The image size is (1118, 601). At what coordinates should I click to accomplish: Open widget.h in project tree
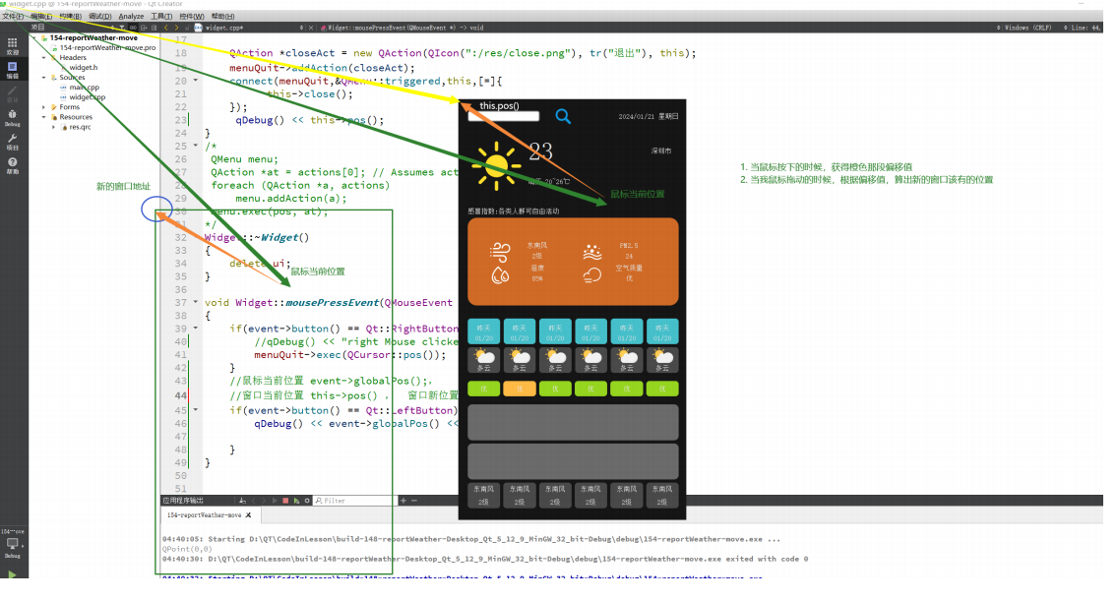coord(84,68)
